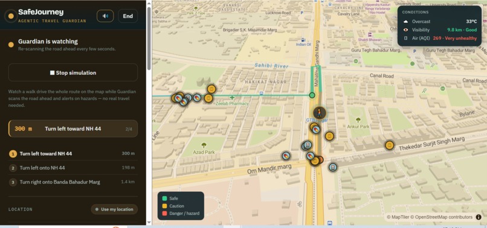Click the Shakti Bhawan map icon
This screenshot has height=228, width=487.
click(370, 35)
